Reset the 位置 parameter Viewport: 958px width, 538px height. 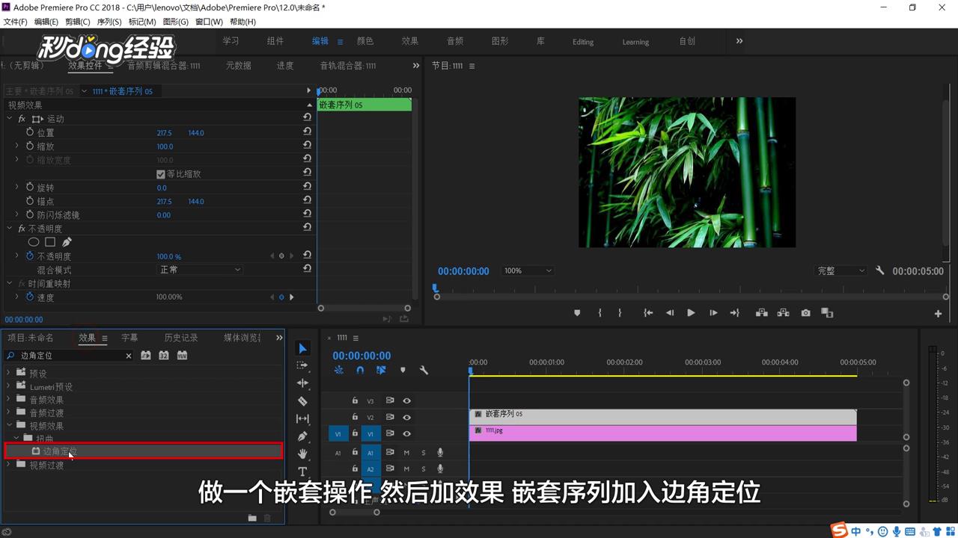(307, 132)
